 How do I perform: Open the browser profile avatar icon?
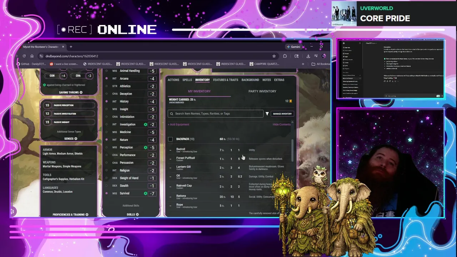pyautogui.click(x=324, y=56)
